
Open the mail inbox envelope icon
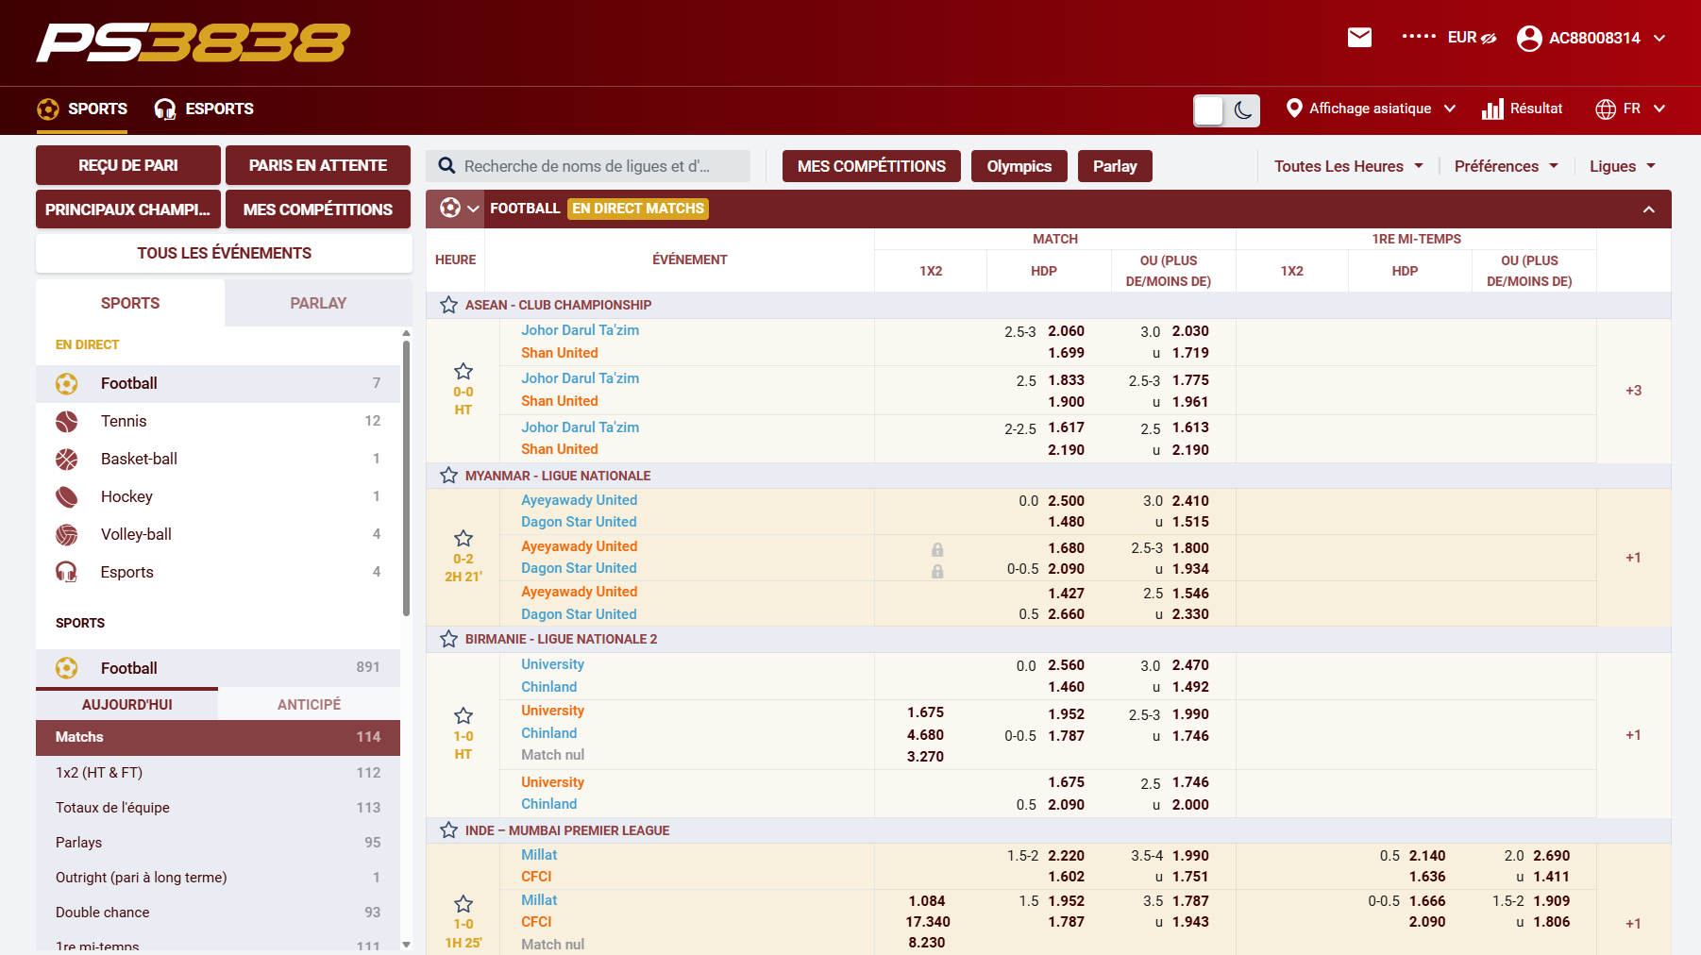click(x=1359, y=38)
